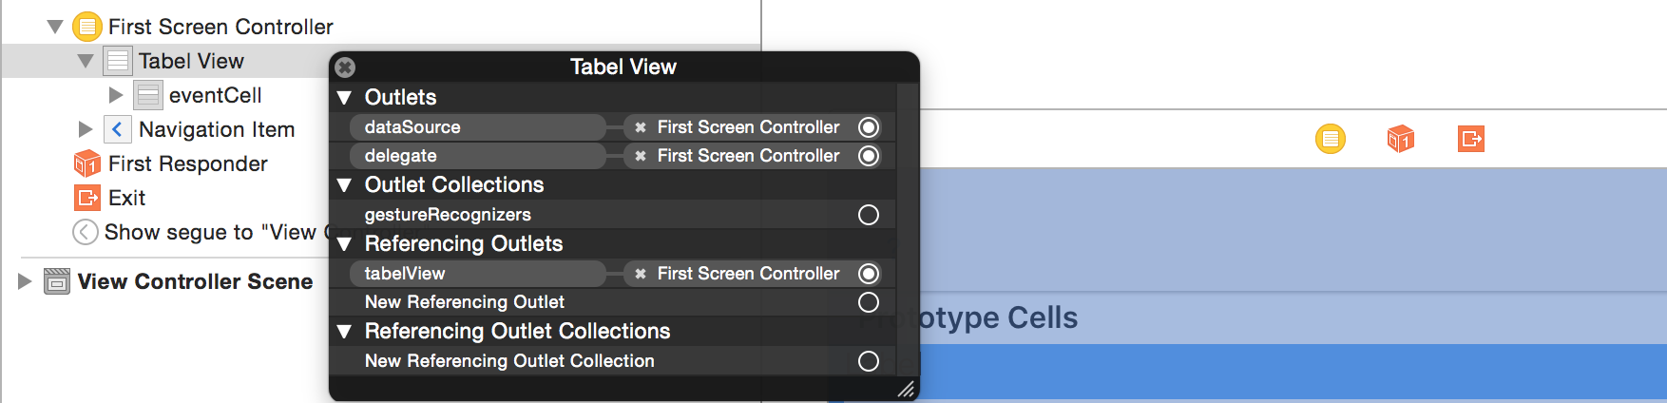Select the First Responder orange cube icon in outline
This screenshot has height=403, width=1667.
(87, 163)
